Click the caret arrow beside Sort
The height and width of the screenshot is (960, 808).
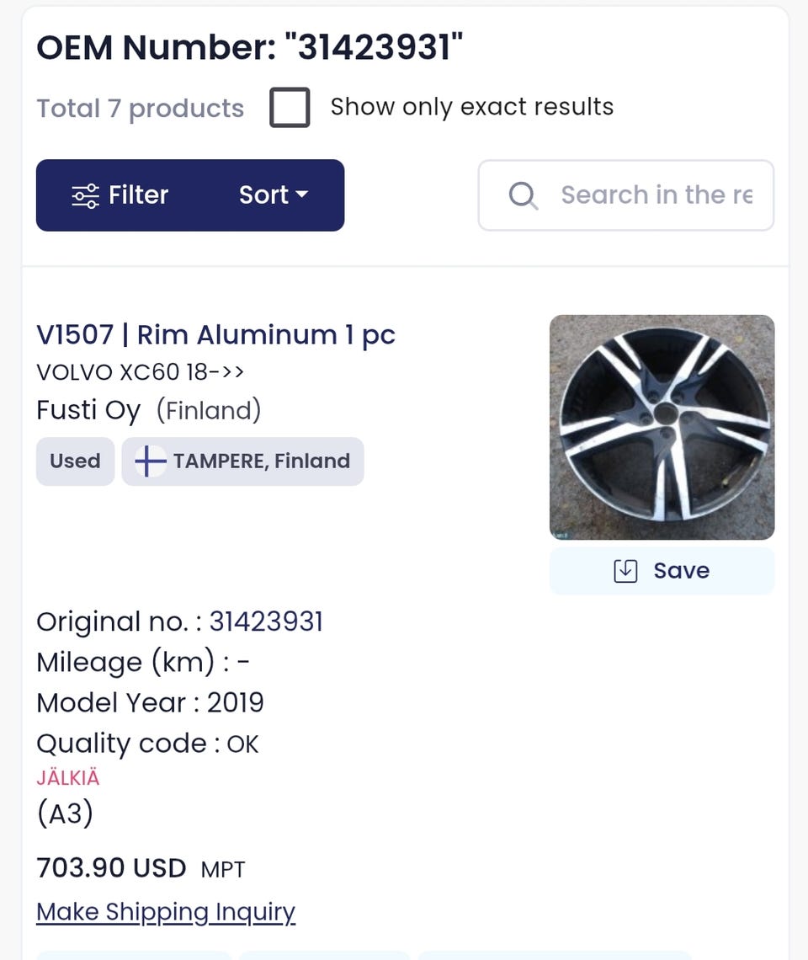coord(301,195)
